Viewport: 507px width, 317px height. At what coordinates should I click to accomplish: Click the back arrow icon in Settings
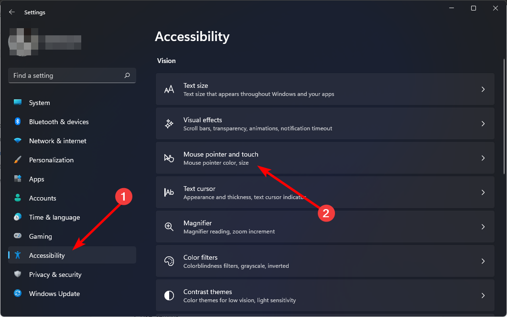[12, 12]
